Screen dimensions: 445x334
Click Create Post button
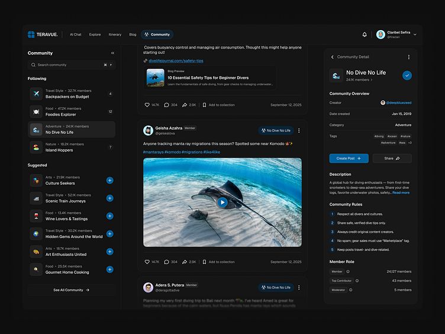click(349, 159)
